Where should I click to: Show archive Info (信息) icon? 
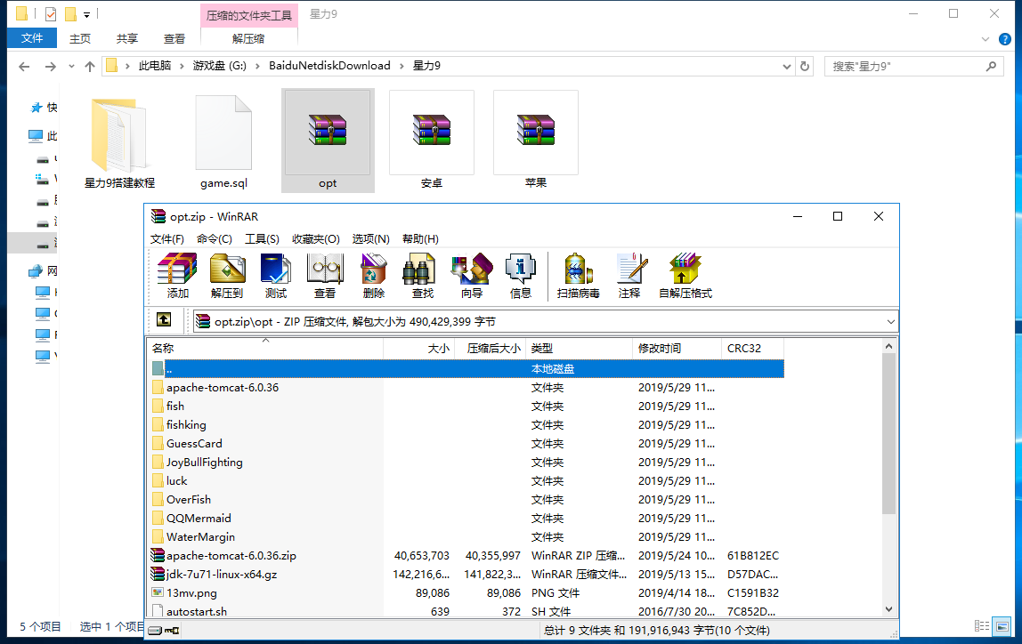tap(520, 276)
